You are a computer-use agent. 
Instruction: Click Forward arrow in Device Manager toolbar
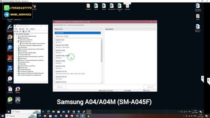pos(17,31)
